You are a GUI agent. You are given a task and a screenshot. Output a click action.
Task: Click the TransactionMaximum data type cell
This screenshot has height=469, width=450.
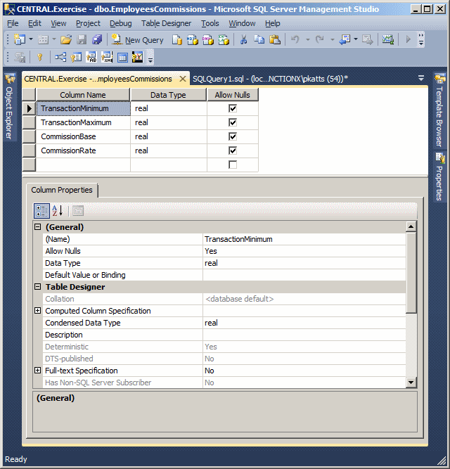169,122
